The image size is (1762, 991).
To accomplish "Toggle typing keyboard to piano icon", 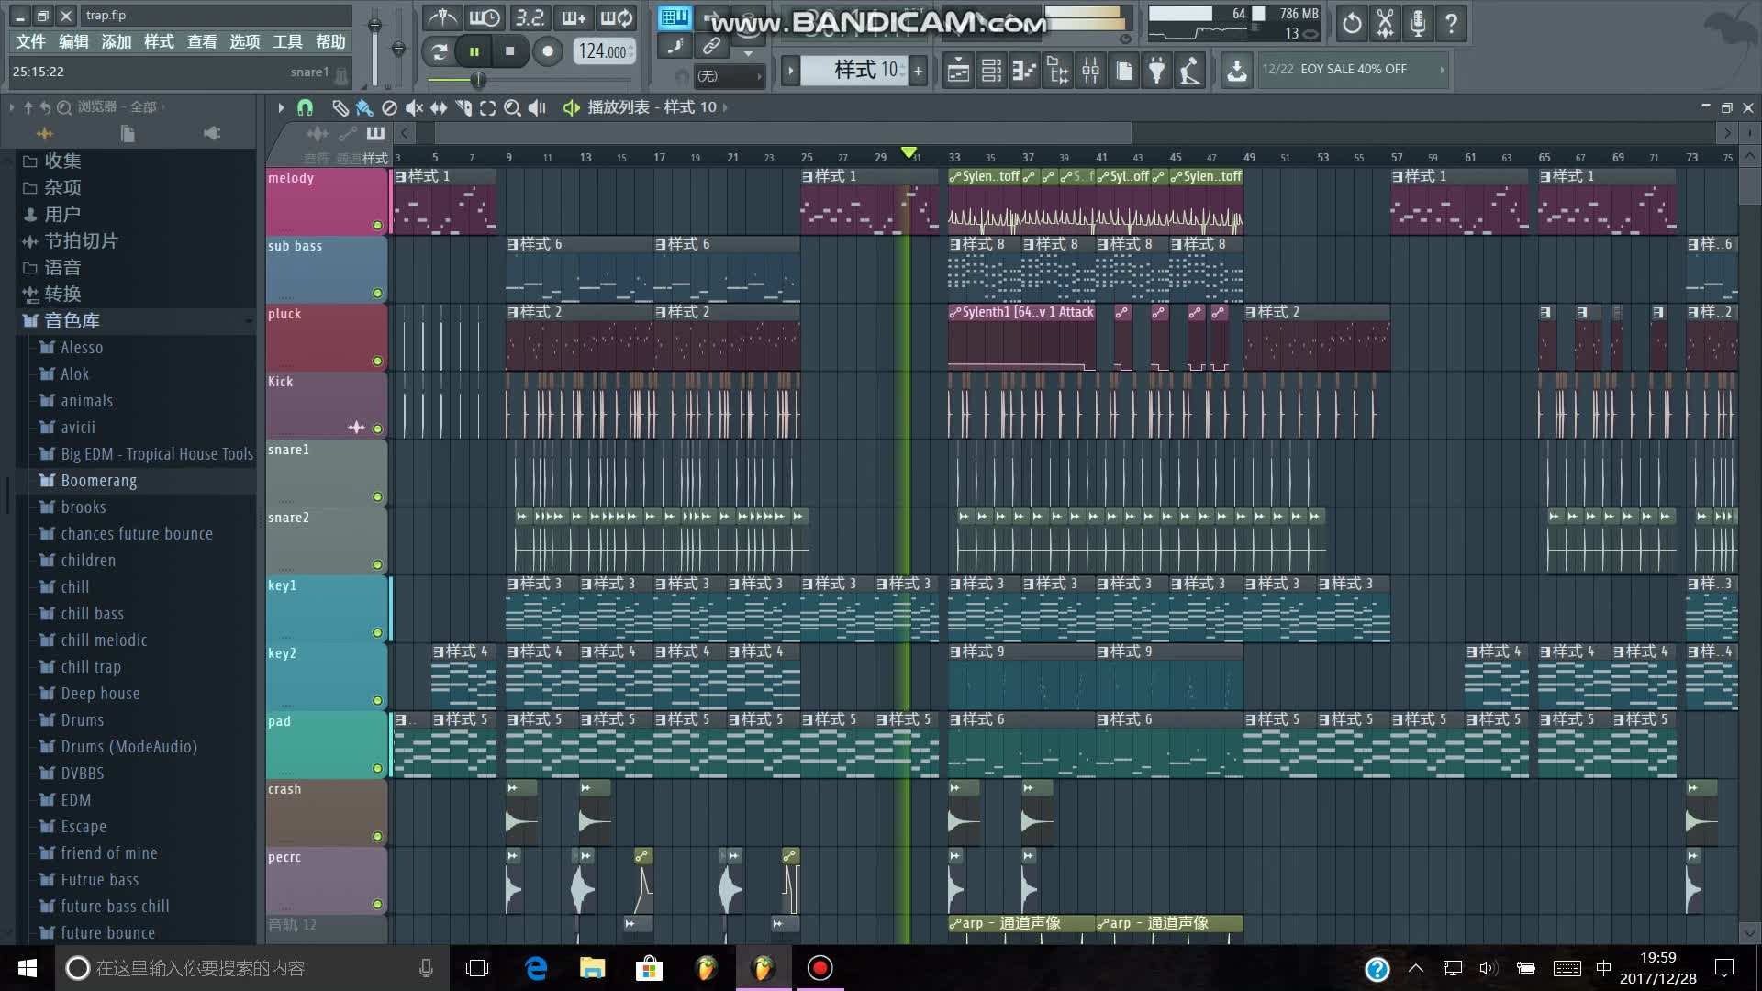I will tap(675, 17).
